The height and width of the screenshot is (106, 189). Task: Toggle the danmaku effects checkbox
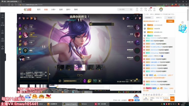point(169,95)
